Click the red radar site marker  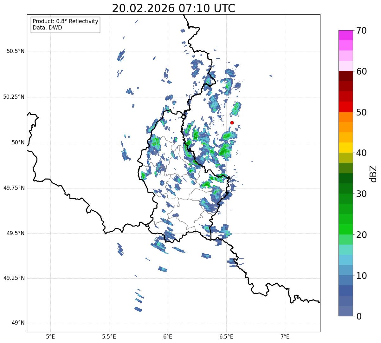[232, 122]
